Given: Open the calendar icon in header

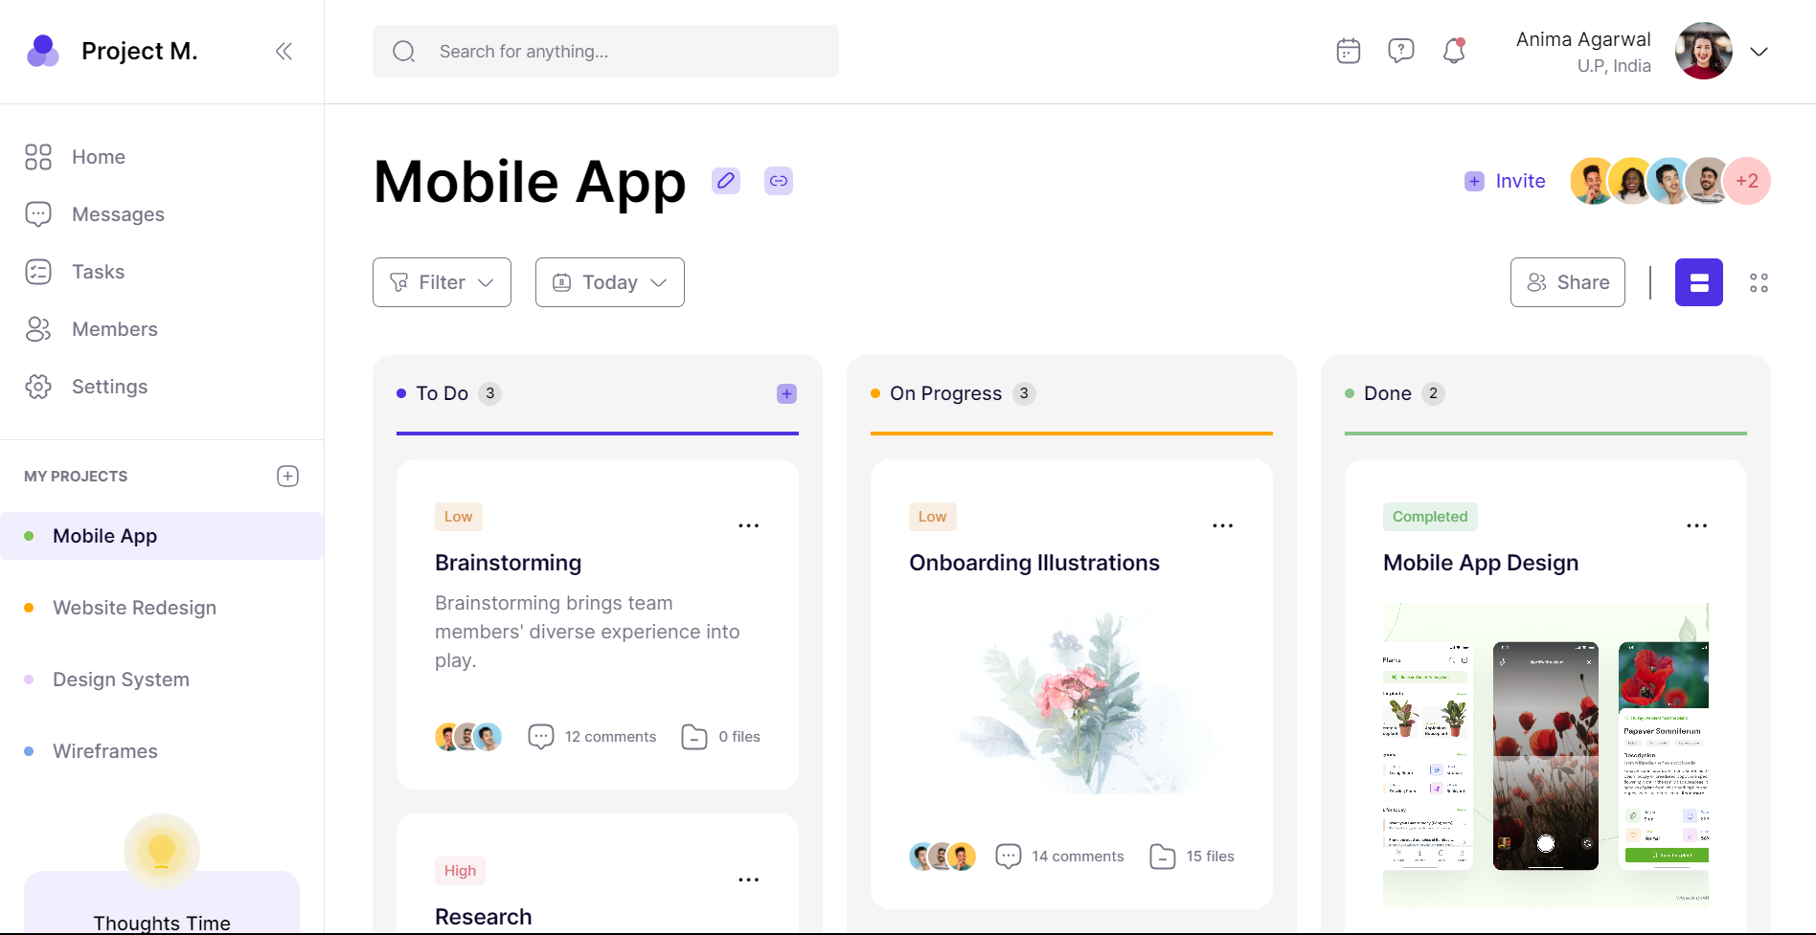Looking at the screenshot, I should [x=1349, y=51].
